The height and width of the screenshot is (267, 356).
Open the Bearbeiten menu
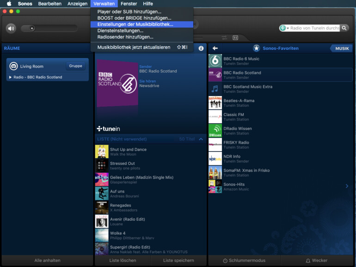pos(50,4)
